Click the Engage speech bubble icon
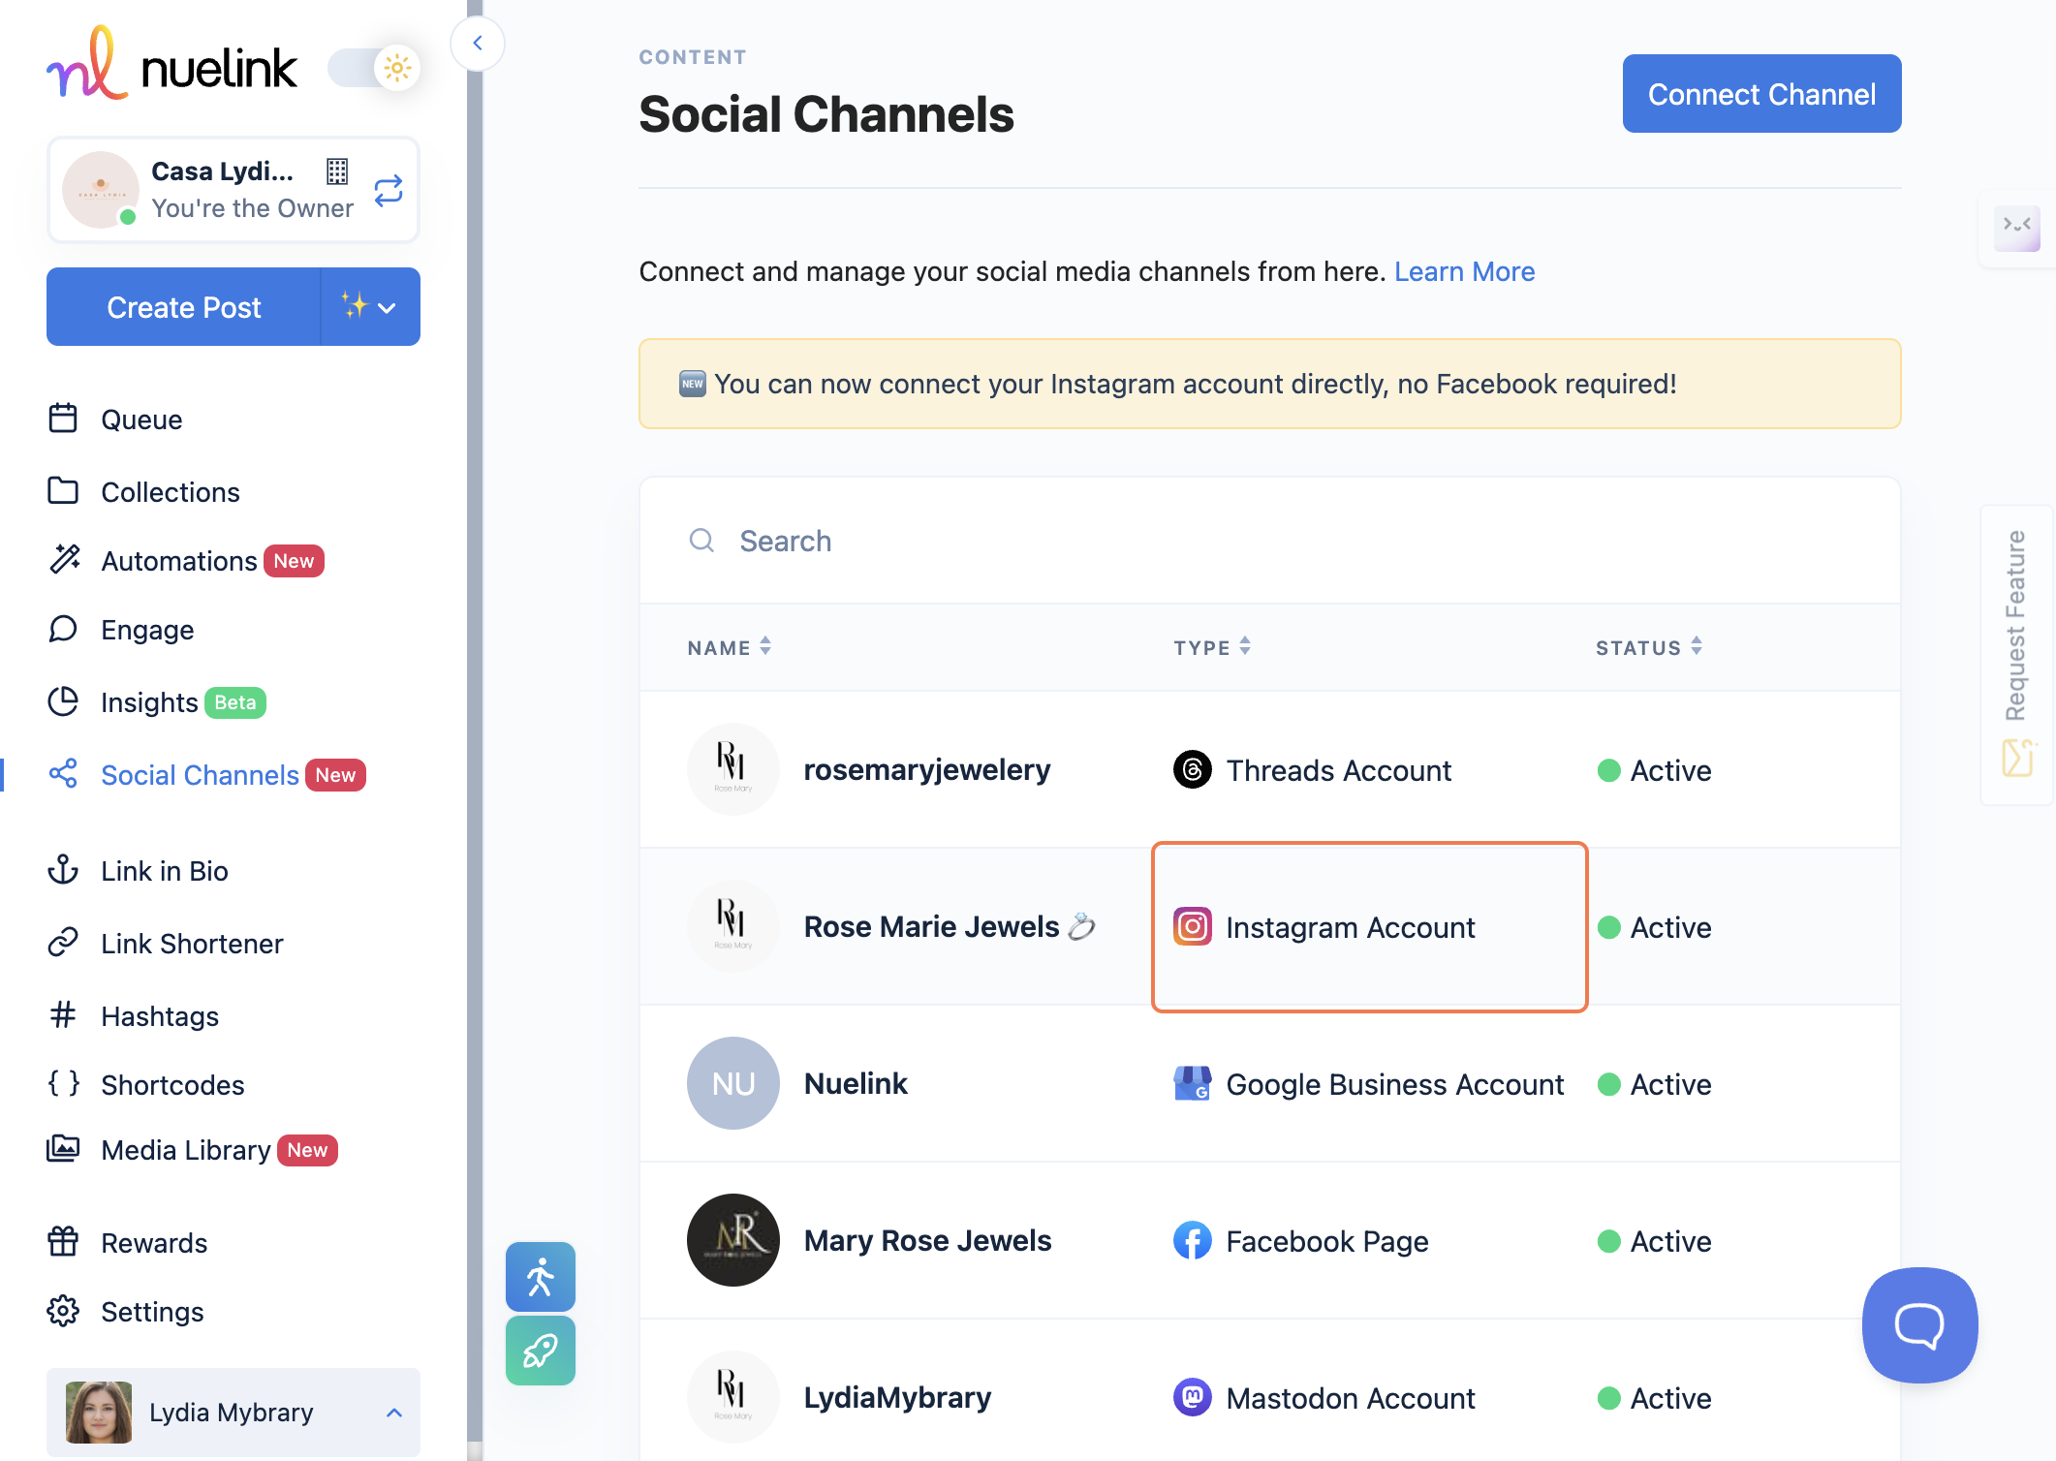The width and height of the screenshot is (2056, 1461). 63,629
